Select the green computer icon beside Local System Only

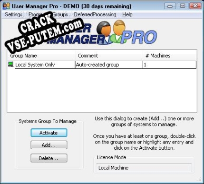(11, 64)
